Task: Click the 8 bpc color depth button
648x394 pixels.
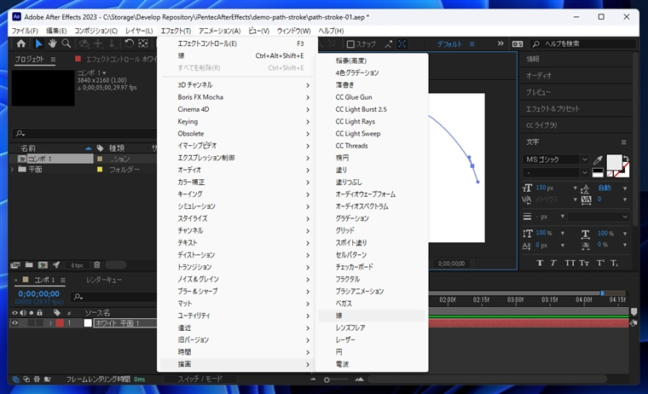Action: pos(77,265)
